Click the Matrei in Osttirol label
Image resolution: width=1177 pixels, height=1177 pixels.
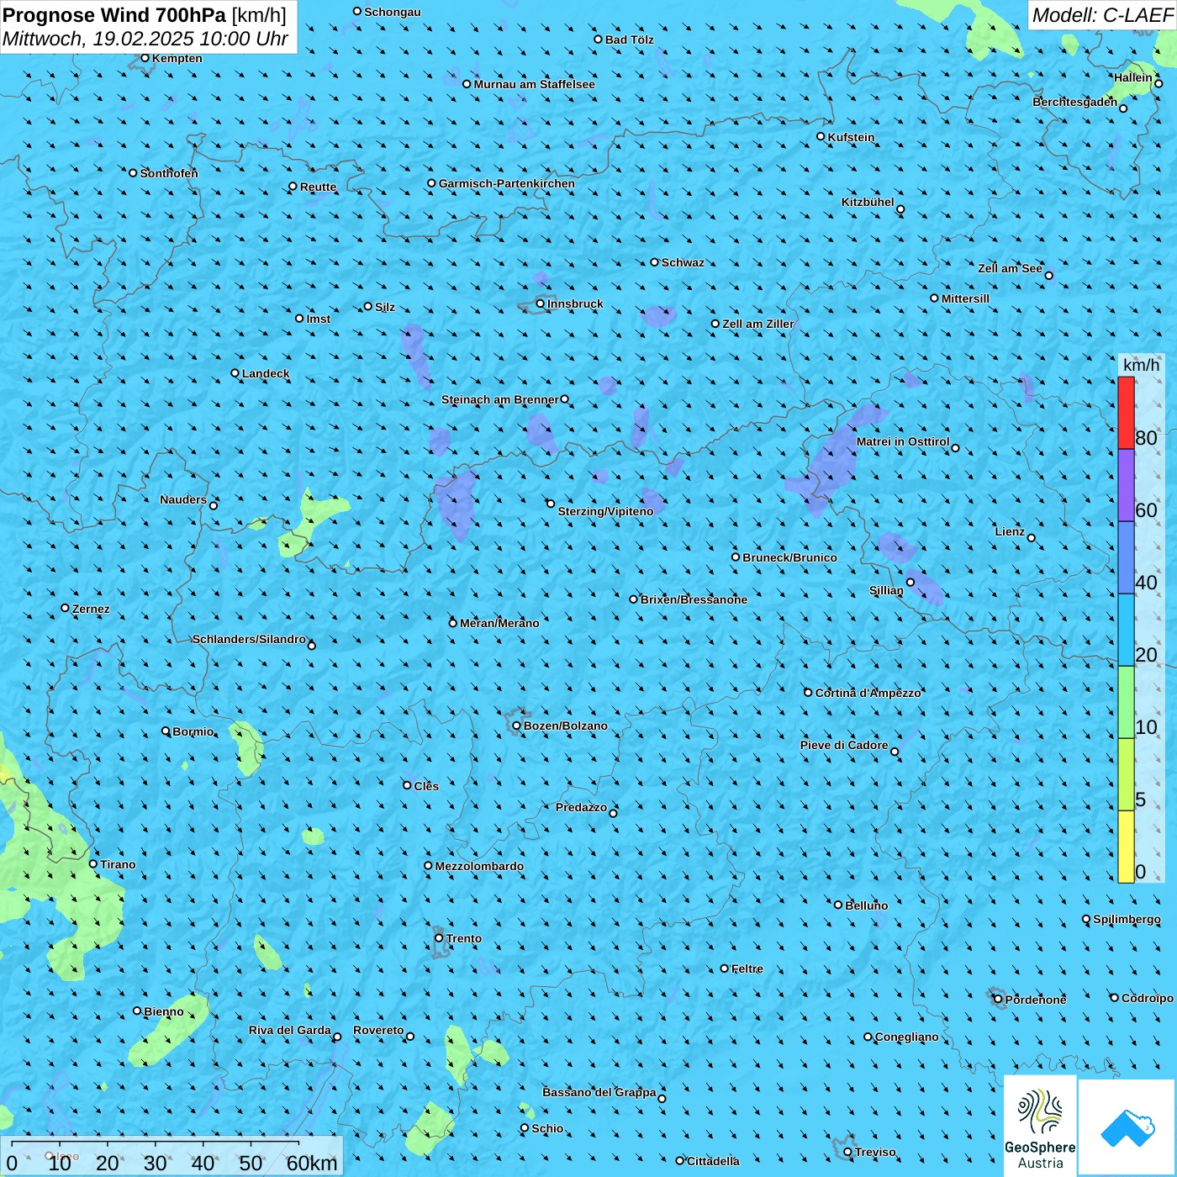903,441
